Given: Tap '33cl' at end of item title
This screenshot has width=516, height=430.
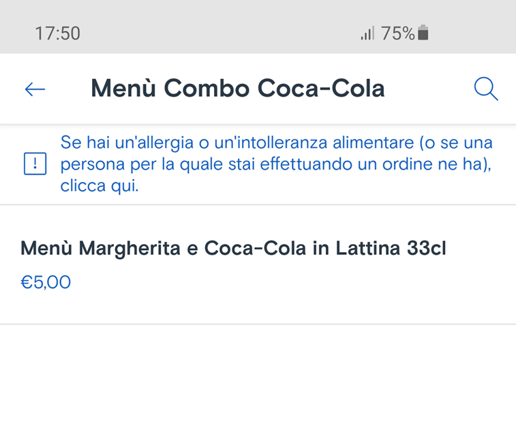Looking at the screenshot, I should point(426,248).
